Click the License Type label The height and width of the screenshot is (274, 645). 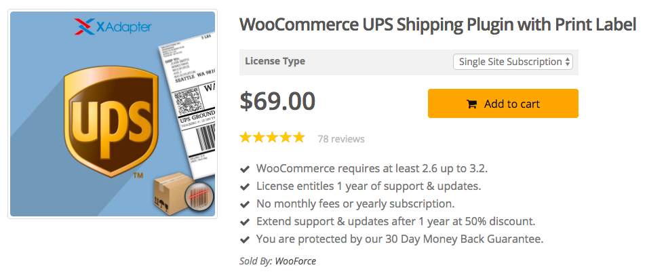tap(275, 61)
